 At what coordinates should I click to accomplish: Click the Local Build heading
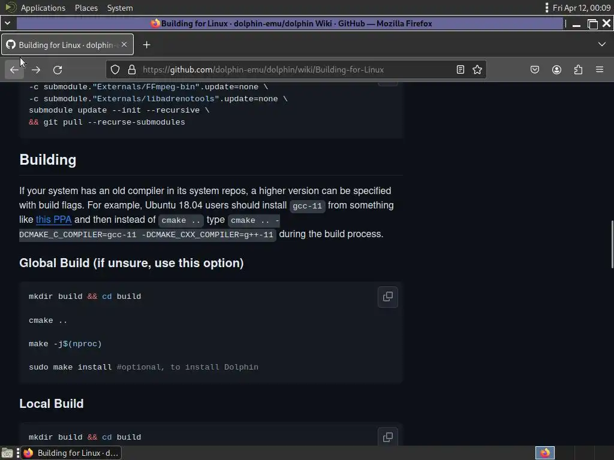(52, 404)
